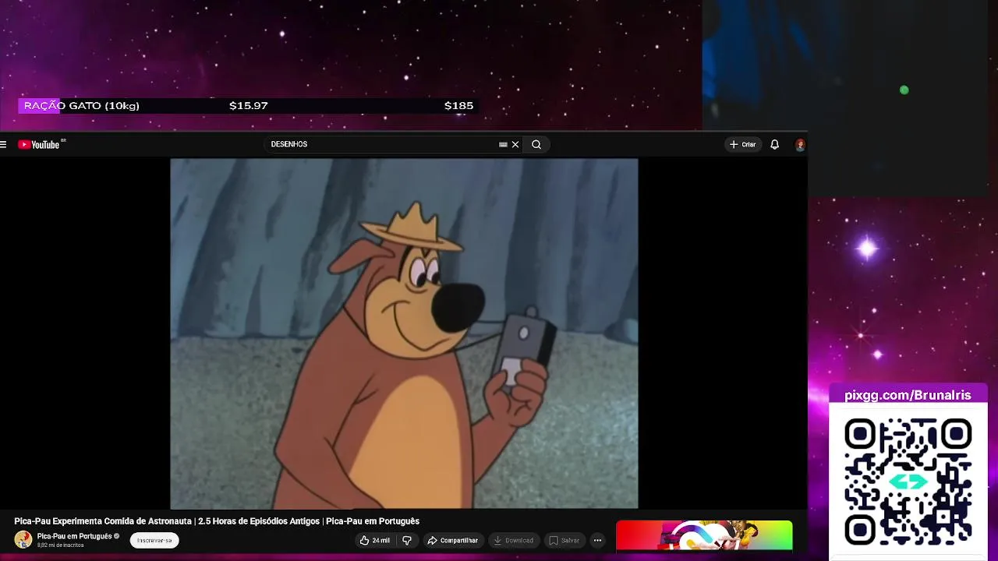Subscribe with the Inscrever-se button
This screenshot has width=998, height=561.
pos(154,540)
